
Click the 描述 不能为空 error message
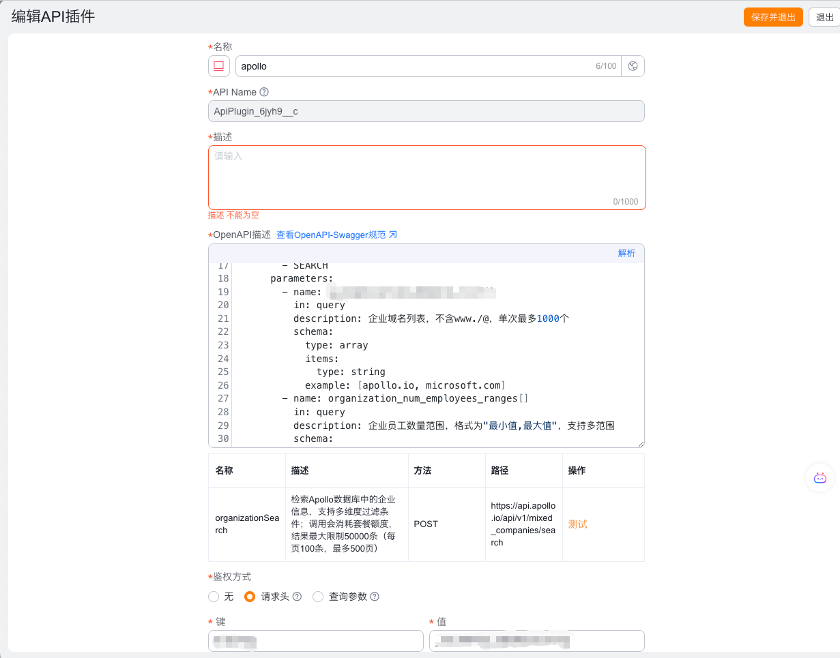point(233,215)
